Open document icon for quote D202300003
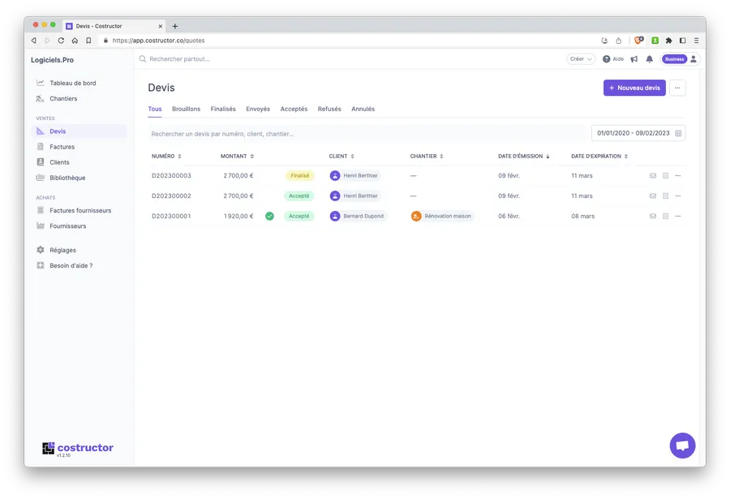The image size is (730, 499). (665, 175)
